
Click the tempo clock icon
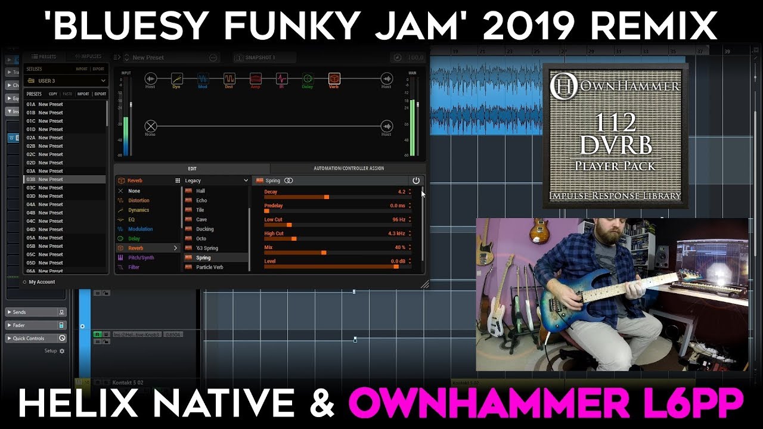coord(398,58)
